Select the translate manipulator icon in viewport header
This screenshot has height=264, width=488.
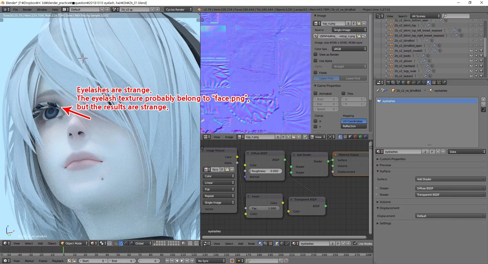[121, 243]
